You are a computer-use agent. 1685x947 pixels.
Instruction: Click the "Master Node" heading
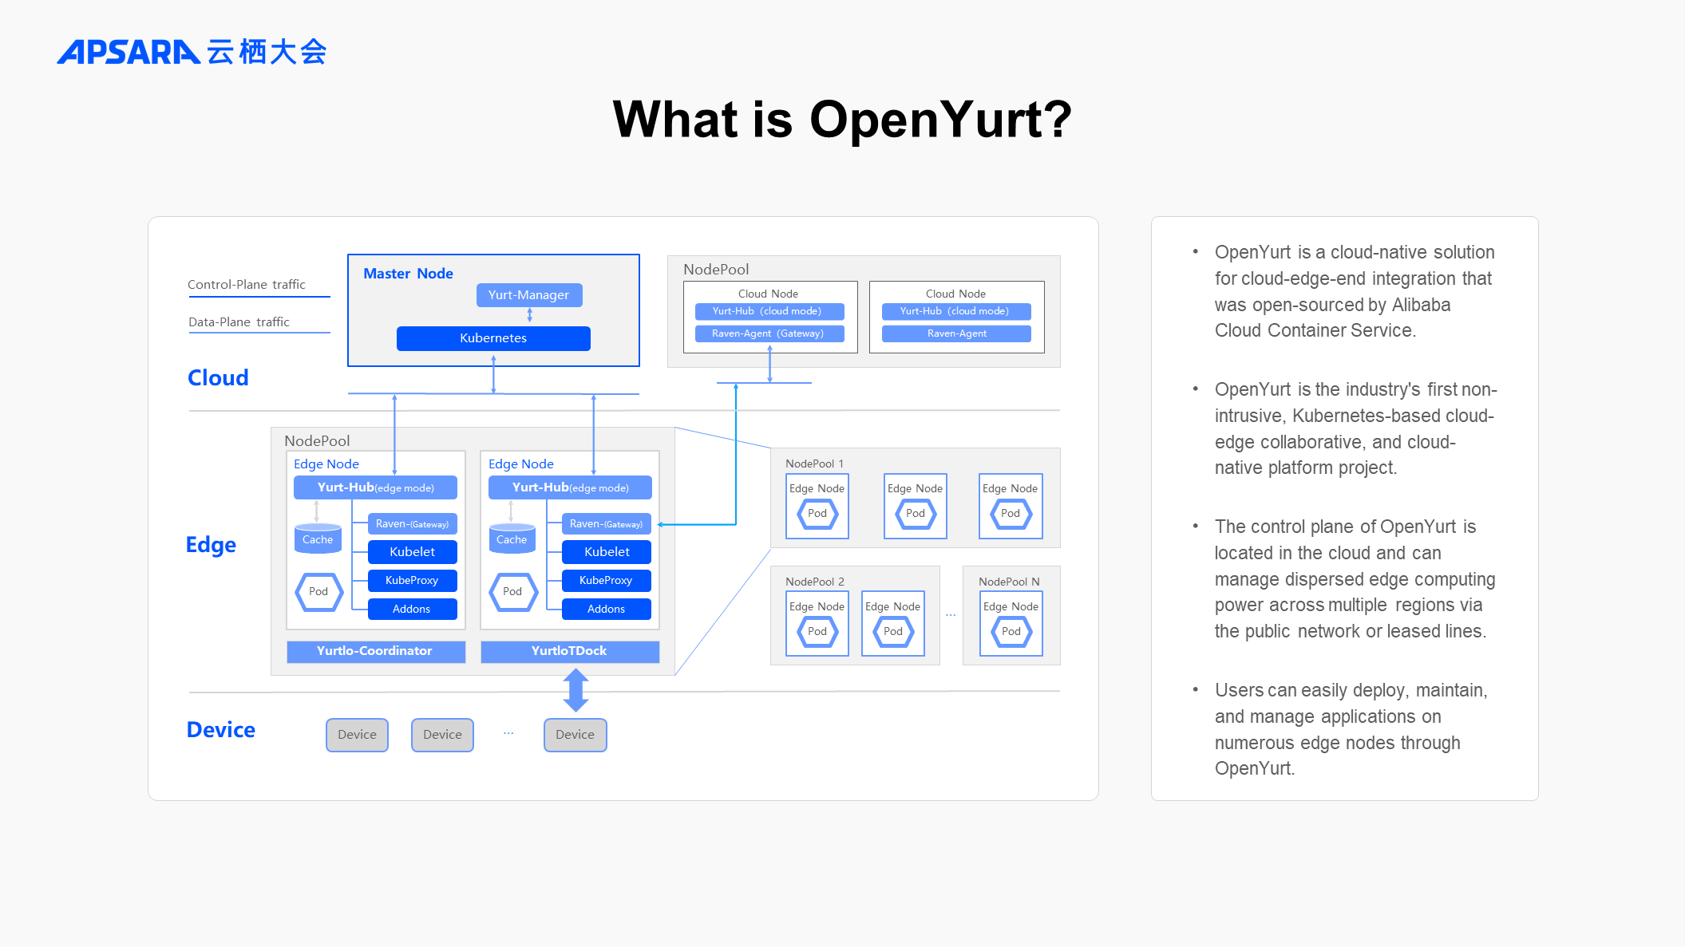pyautogui.click(x=408, y=274)
